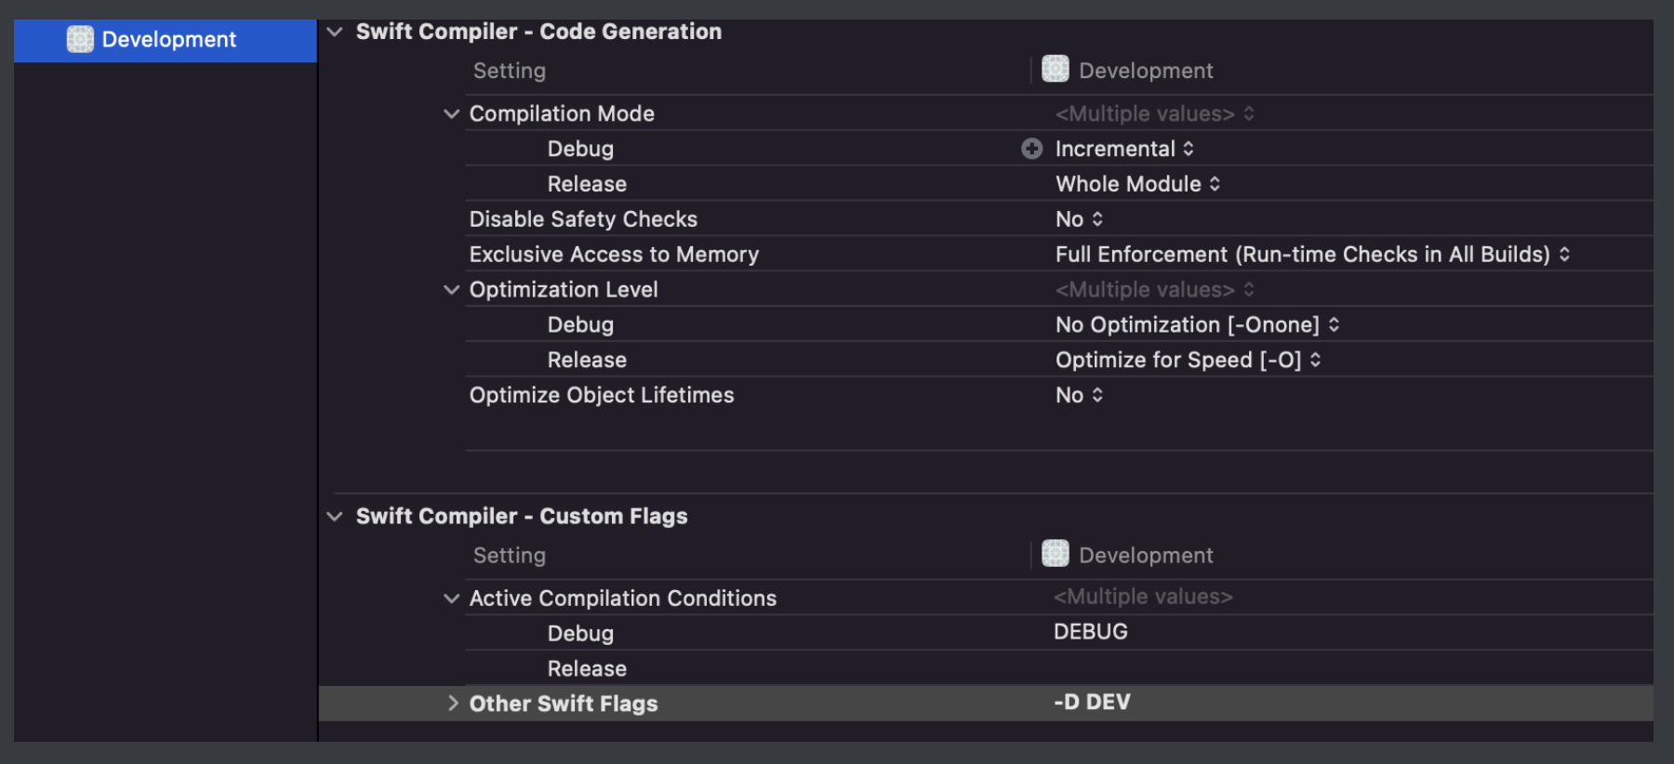This screenshot has width=1674, height=764.
Task: Open the Full Enforcement memory access dropdown
Action: pos(1312,255)
